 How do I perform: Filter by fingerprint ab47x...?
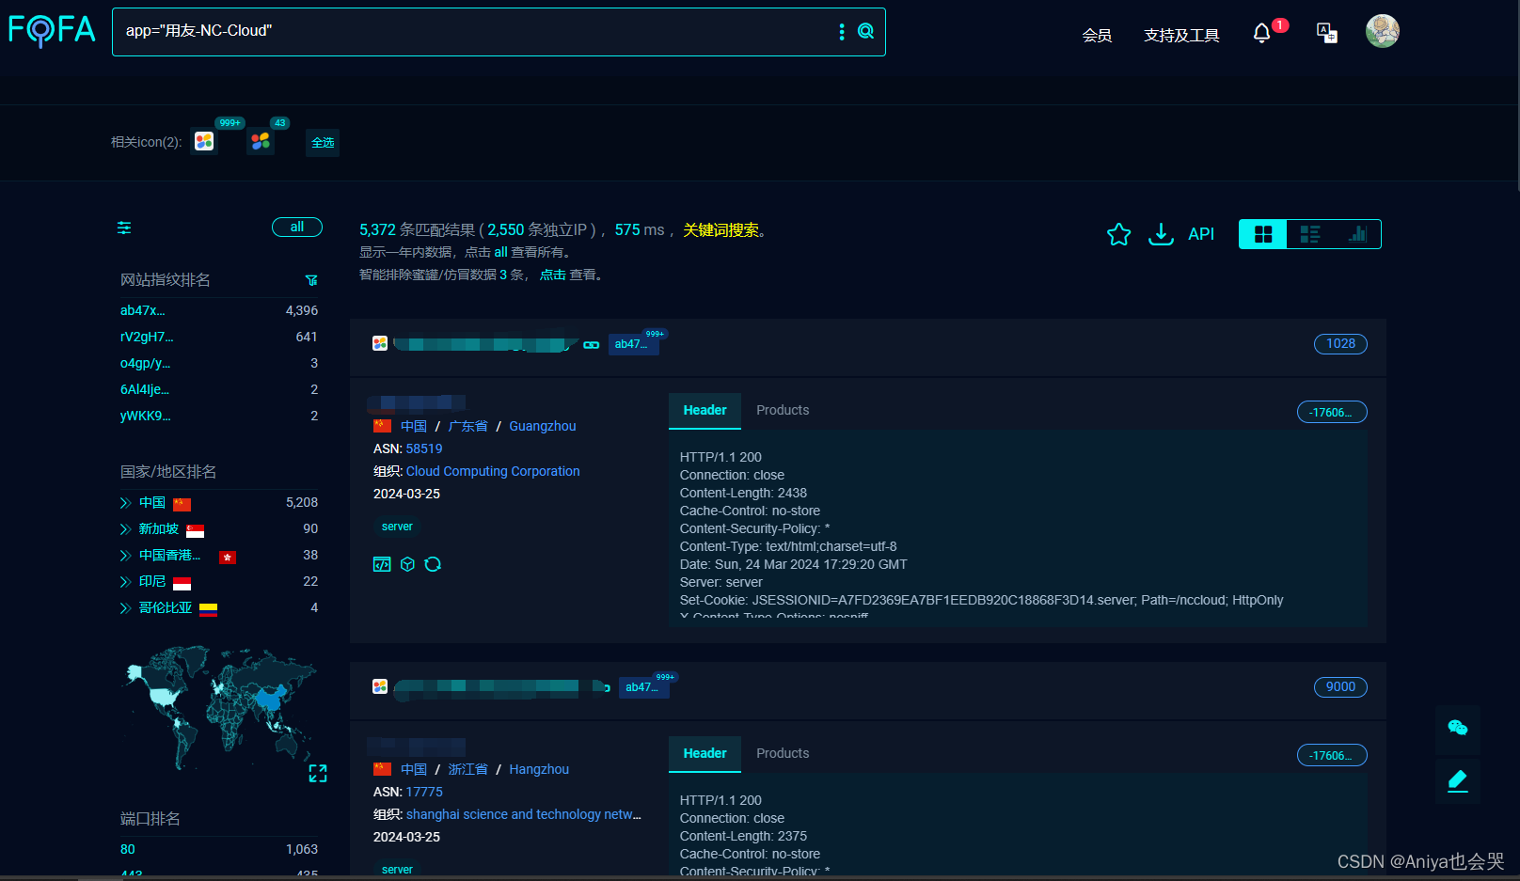tap(143, 310)
